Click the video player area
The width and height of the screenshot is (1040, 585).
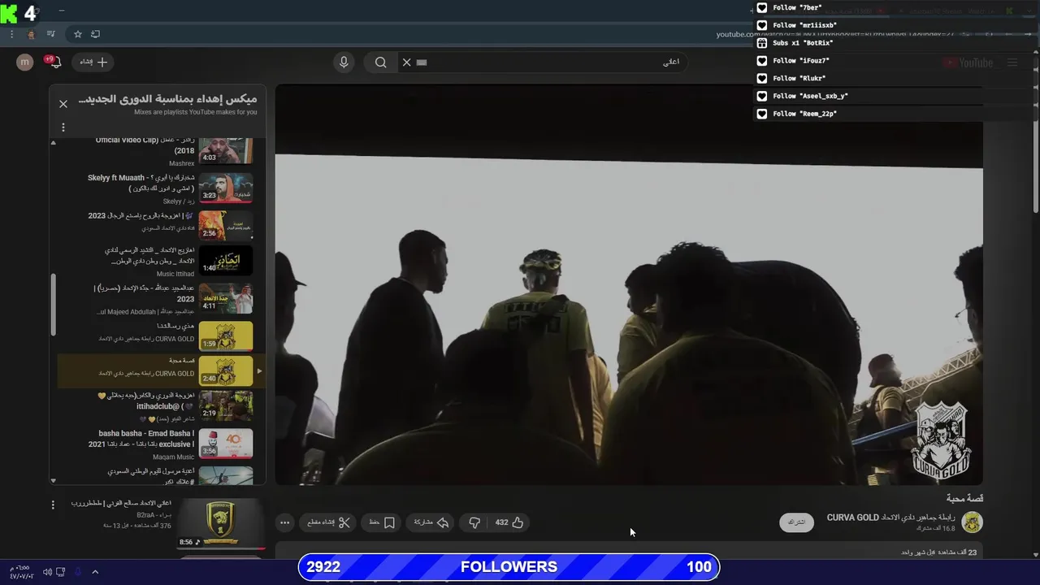[x=629, y=284]
